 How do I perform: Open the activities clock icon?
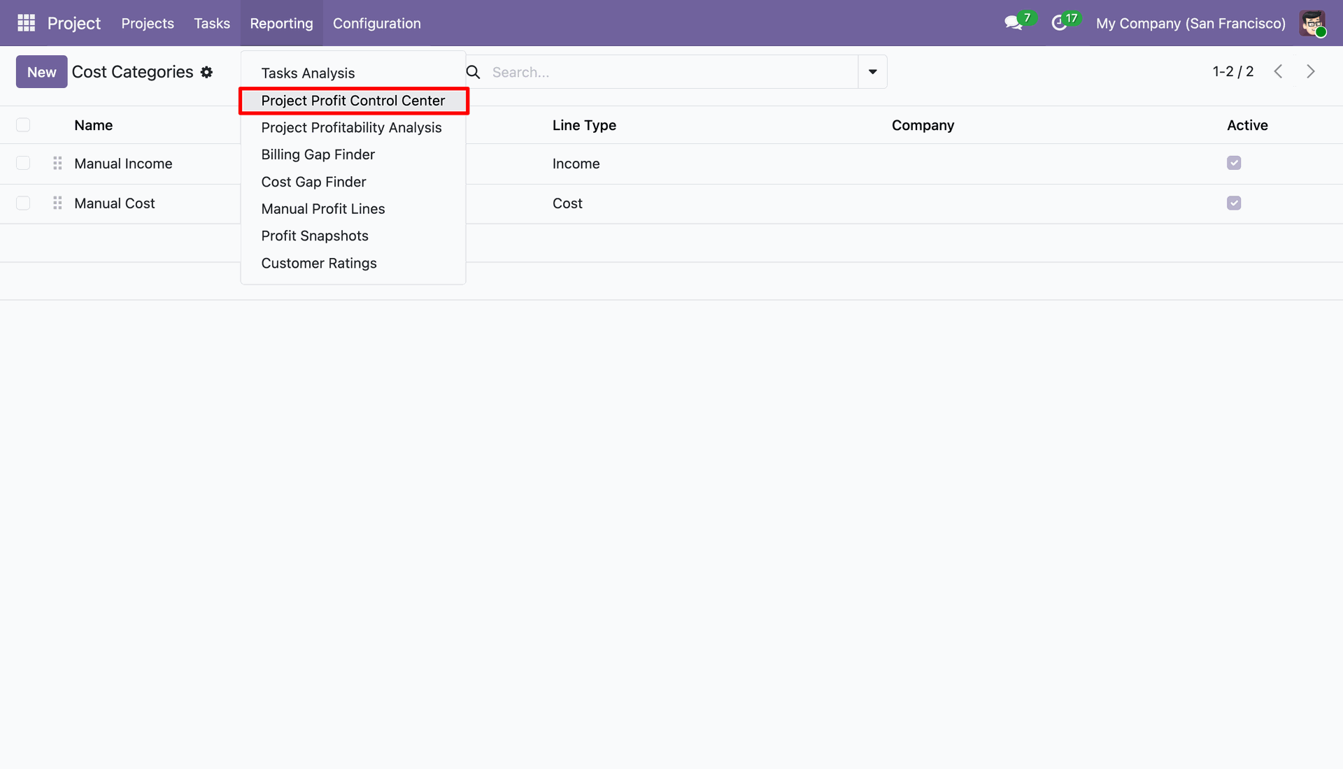tap(1059, 23)
